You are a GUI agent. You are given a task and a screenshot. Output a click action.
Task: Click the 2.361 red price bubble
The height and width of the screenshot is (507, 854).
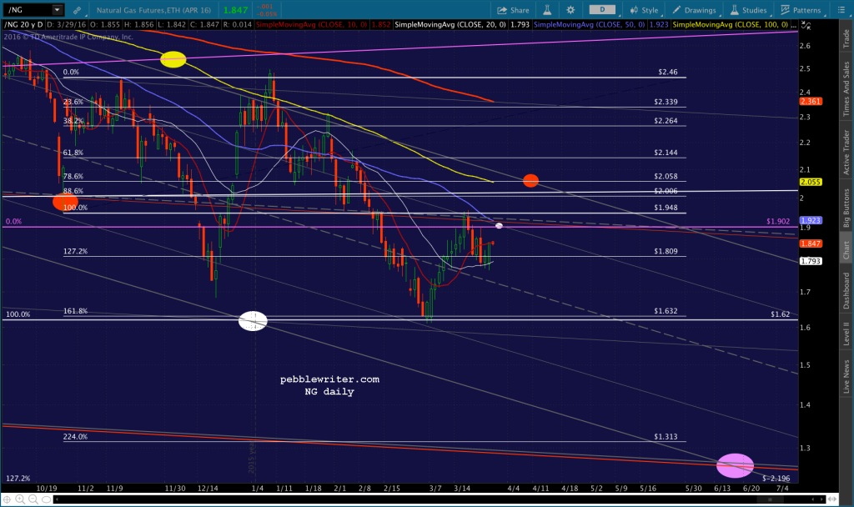pos(811,101)
